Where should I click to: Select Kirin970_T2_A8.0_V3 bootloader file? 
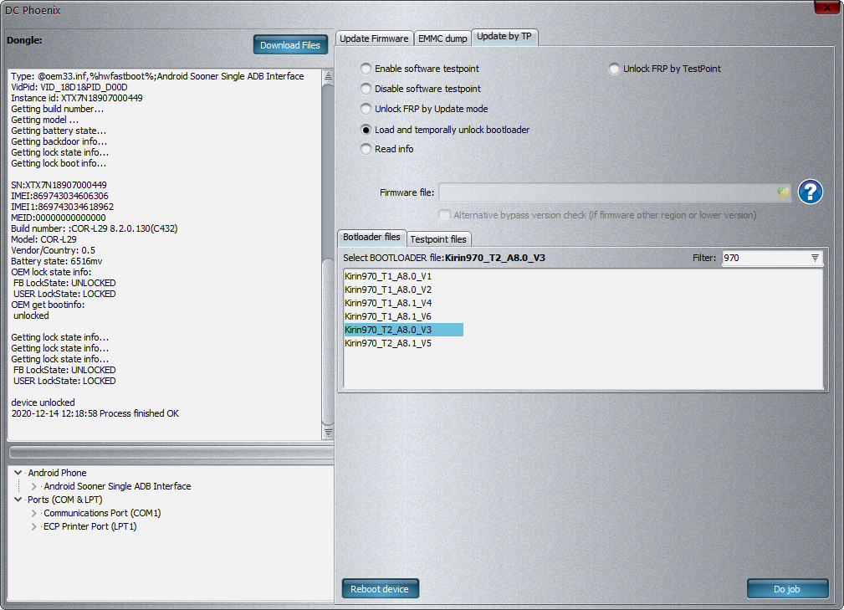coord(403,330)
